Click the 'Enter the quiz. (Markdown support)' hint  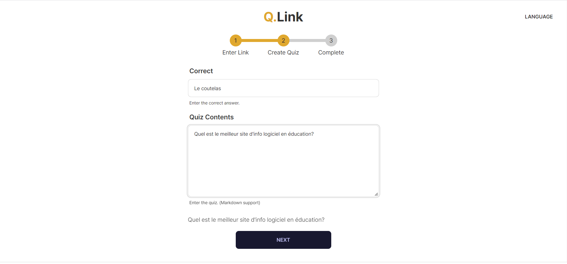coord(224,203)
